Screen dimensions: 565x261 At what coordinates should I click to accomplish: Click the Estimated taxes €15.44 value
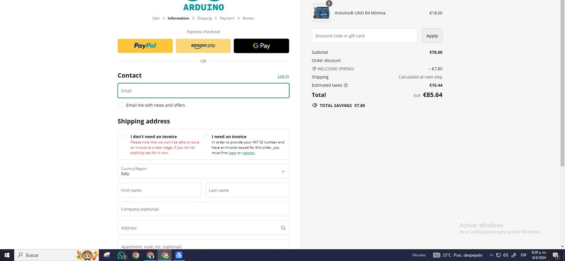pyautogui.click(x=436, y=85)
